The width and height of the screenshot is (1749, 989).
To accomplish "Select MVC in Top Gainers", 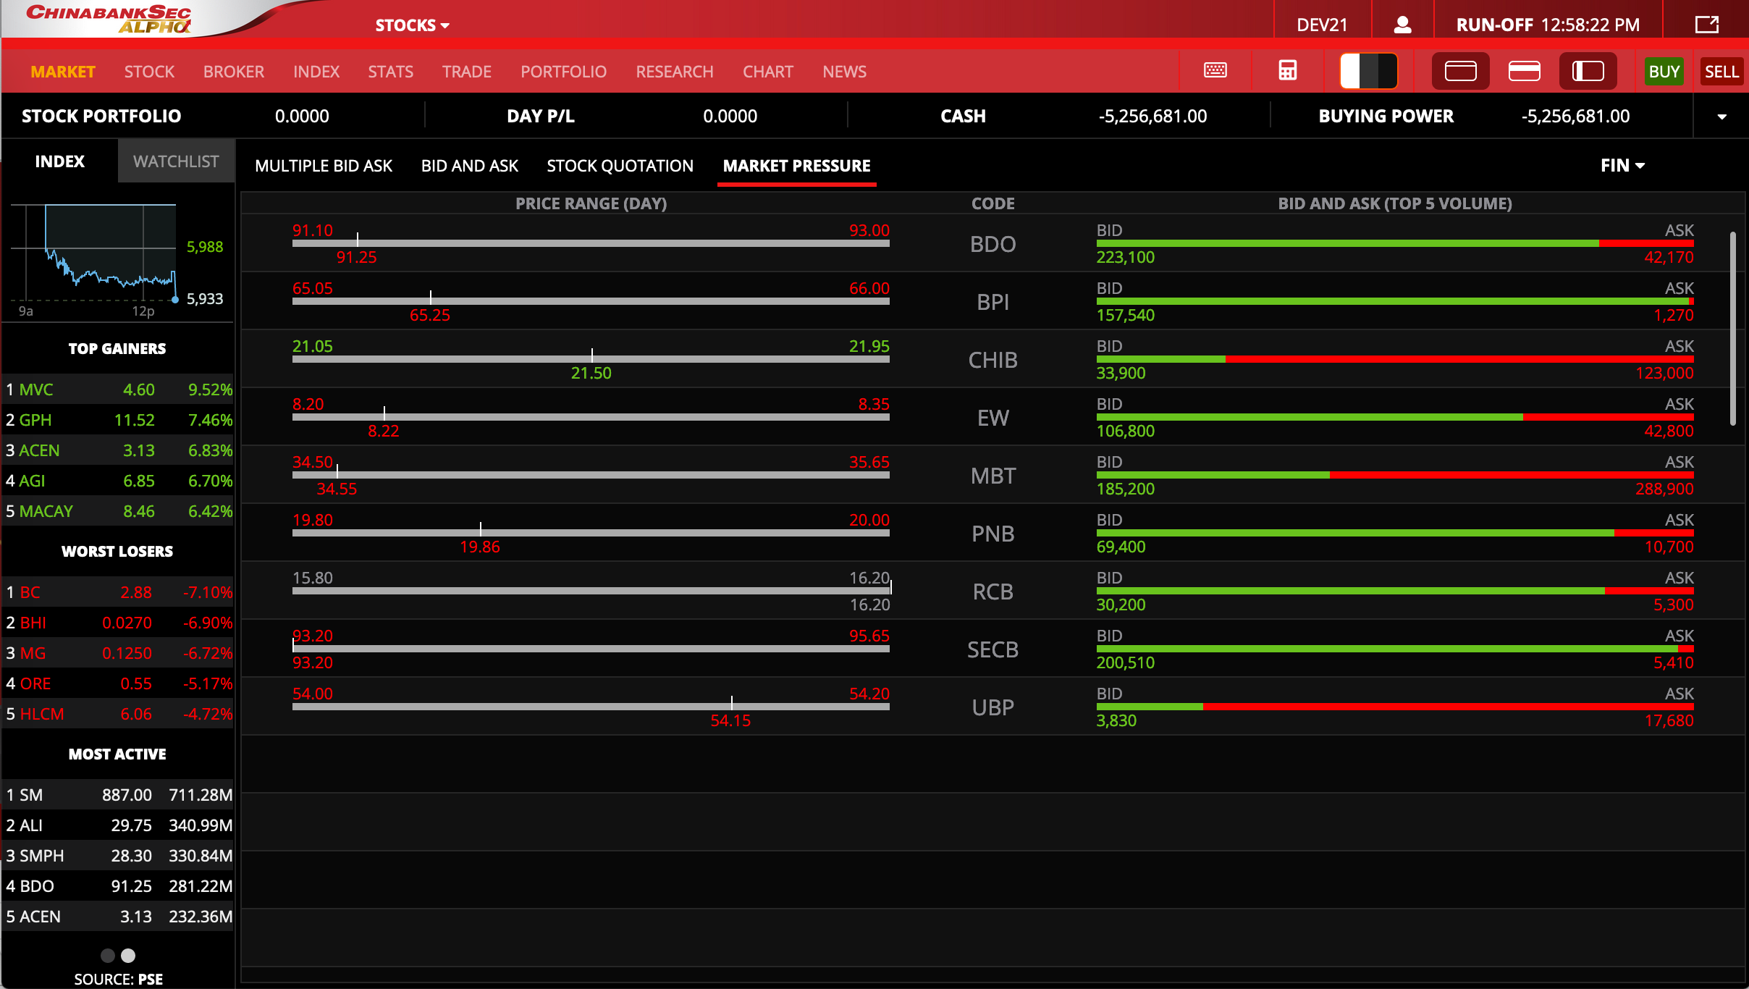I will (x=119, y=390).
